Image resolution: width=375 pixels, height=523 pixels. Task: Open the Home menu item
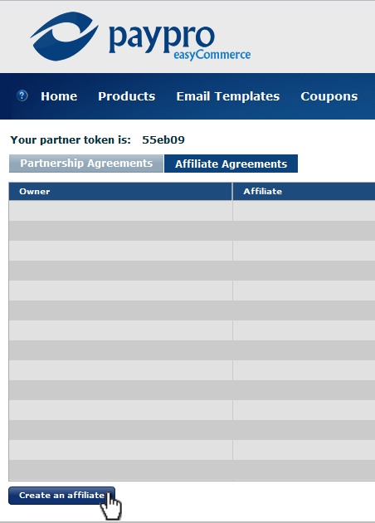coord(59,96)
